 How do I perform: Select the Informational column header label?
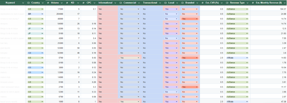pos(105,3)
